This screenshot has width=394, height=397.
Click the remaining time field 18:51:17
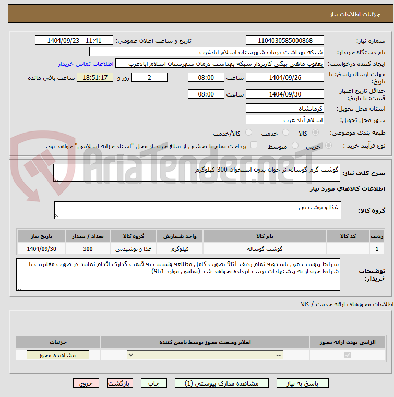coord(95,78)
